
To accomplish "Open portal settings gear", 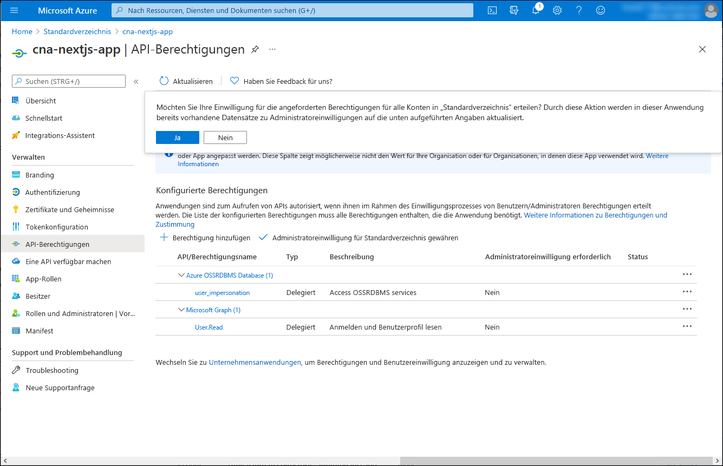I will click(557, 10).
